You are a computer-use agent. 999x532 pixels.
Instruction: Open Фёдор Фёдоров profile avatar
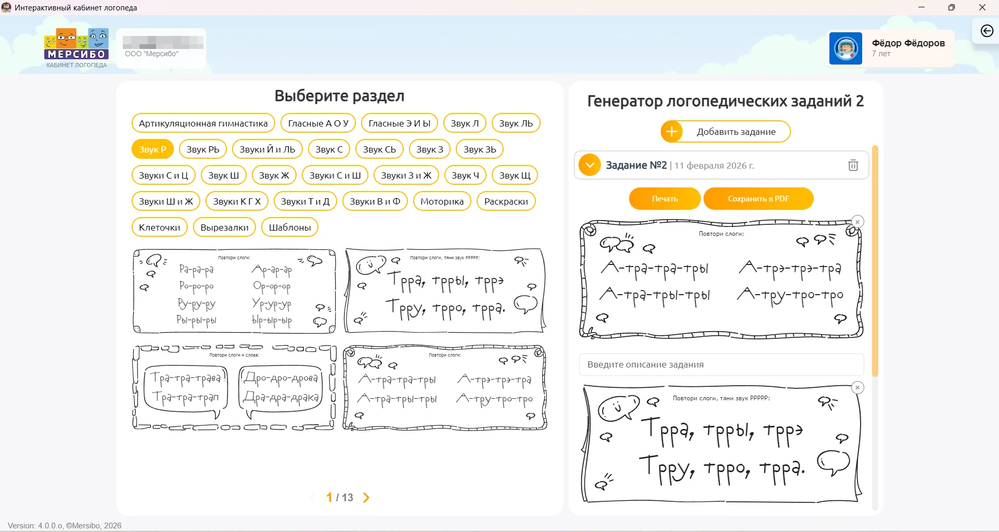tap(846, 48)
